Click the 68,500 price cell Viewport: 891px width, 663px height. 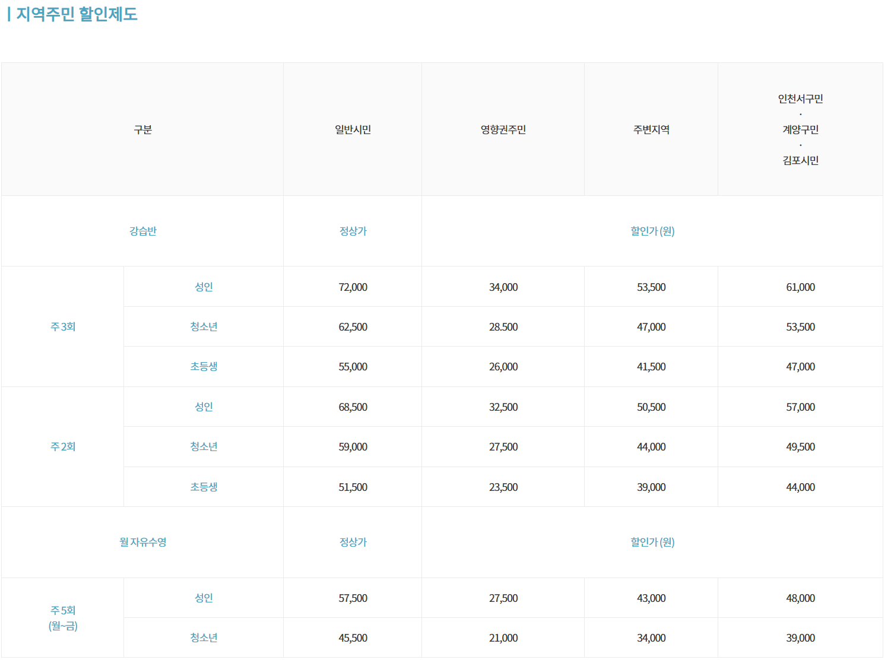pyautogui.click(x=353, y=407)
